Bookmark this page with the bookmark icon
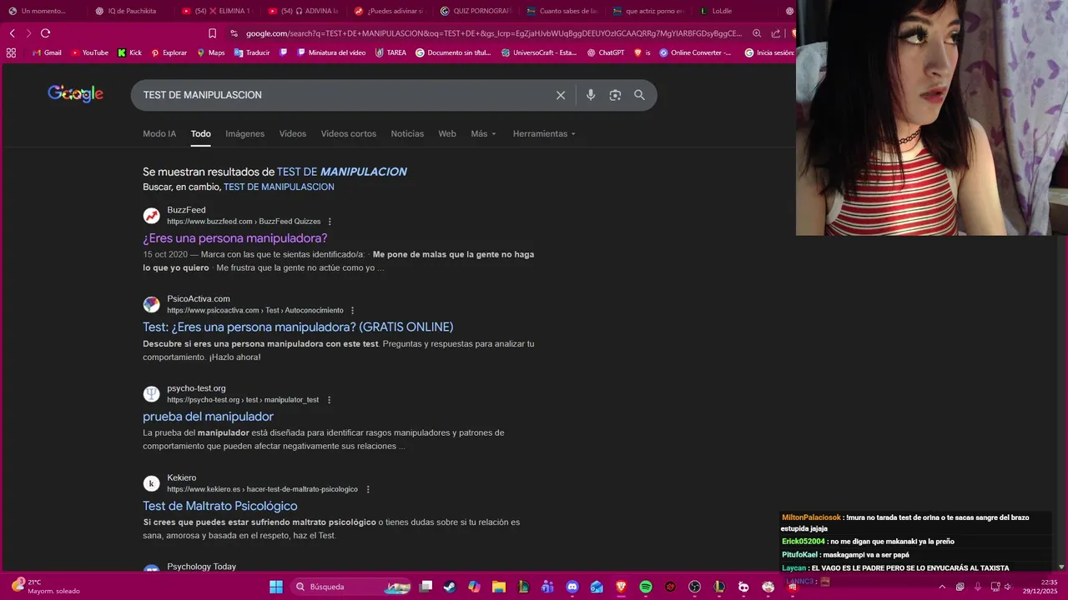This screenshot has height=600, width=1068. pos(212,33)
